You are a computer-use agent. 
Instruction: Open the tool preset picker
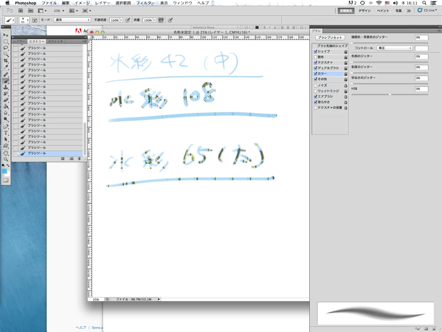(10, 20)
